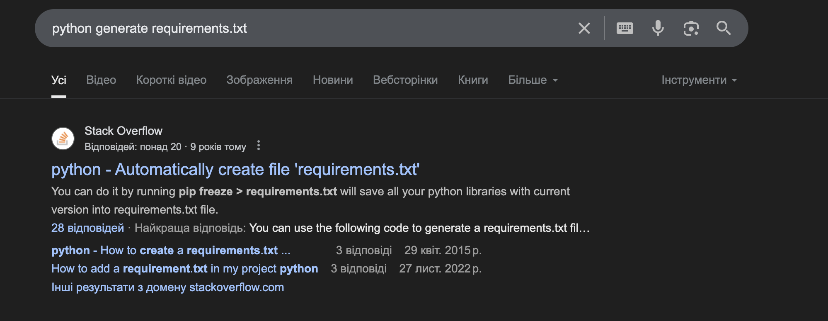
Task: Click the 'pip freeze > requirements.txt' snippet text
Action: point(258,191)
